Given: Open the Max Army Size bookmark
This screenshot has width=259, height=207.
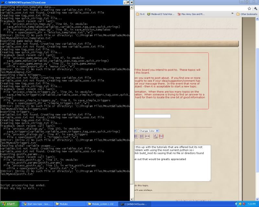Looking at the screenshot, I should click(x=191, y=14).
